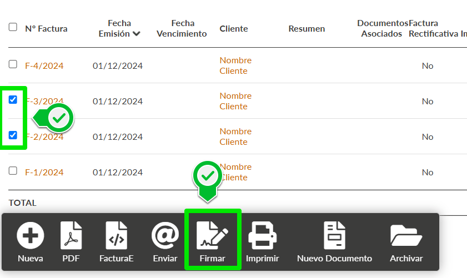Open Nombre Cliente in F-3/2024 row
The image size is (467, 278).
[235, 101]
